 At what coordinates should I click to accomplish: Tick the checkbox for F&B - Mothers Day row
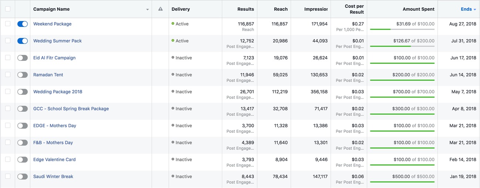(8, 142)
